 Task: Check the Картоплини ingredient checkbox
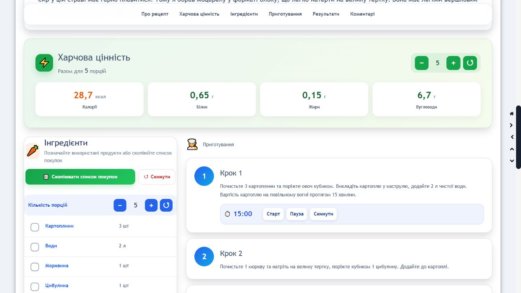pyautogui.click(x=35, y=227)
